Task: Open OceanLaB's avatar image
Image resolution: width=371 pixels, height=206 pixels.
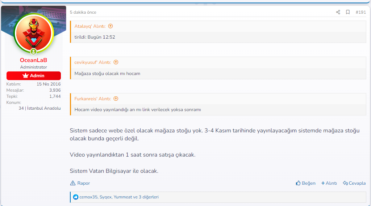Action: click(x=34, y=33)
